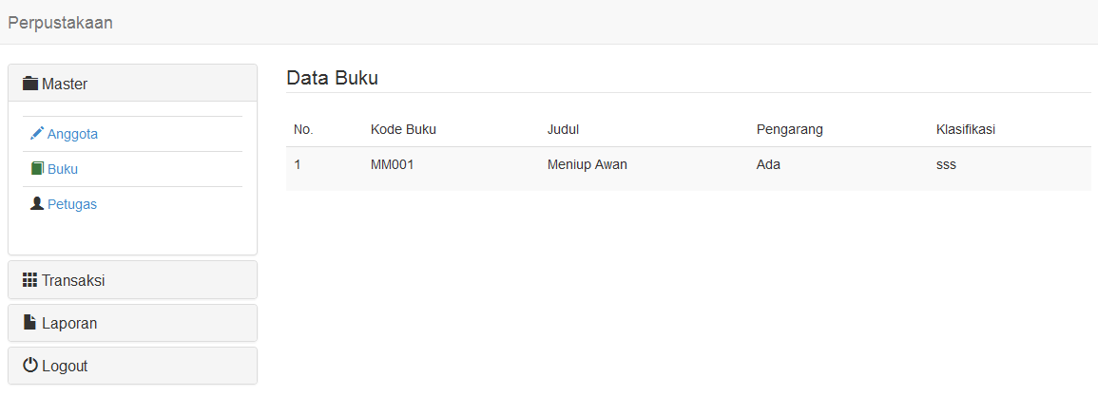Click the grid icon beside Transaksi
The height and width of the screenshot is (396, 1098).
pos(30,280)
